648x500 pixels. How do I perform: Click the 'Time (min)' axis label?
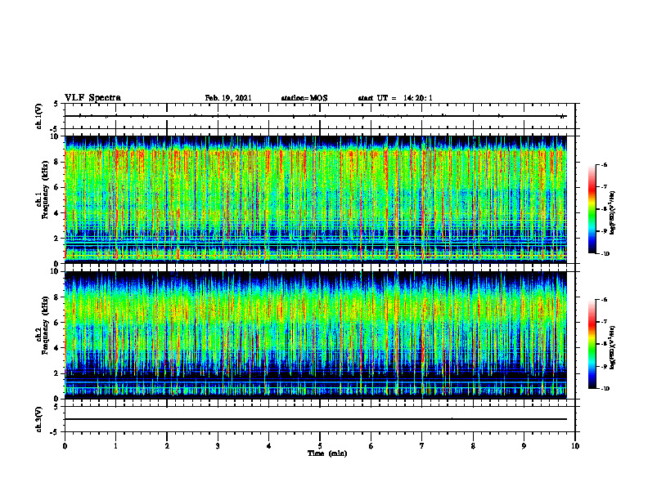pos(327,453)
